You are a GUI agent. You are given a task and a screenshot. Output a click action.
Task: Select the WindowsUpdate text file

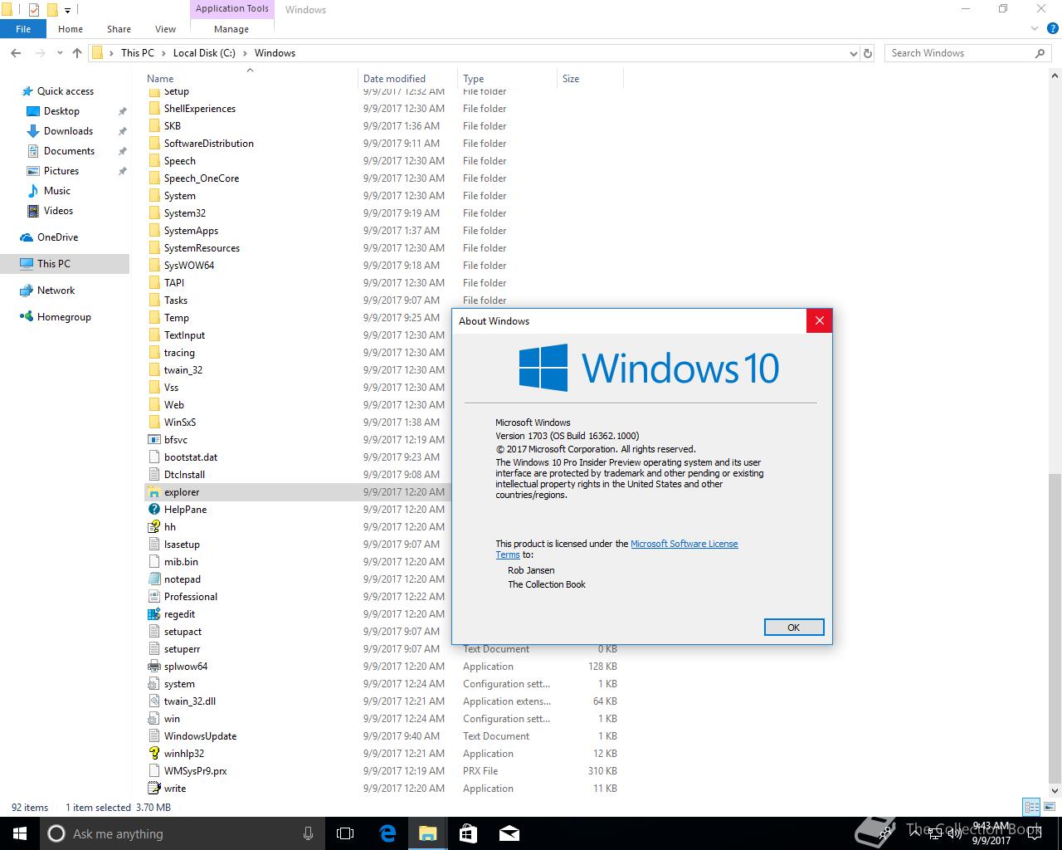(200, 736)
